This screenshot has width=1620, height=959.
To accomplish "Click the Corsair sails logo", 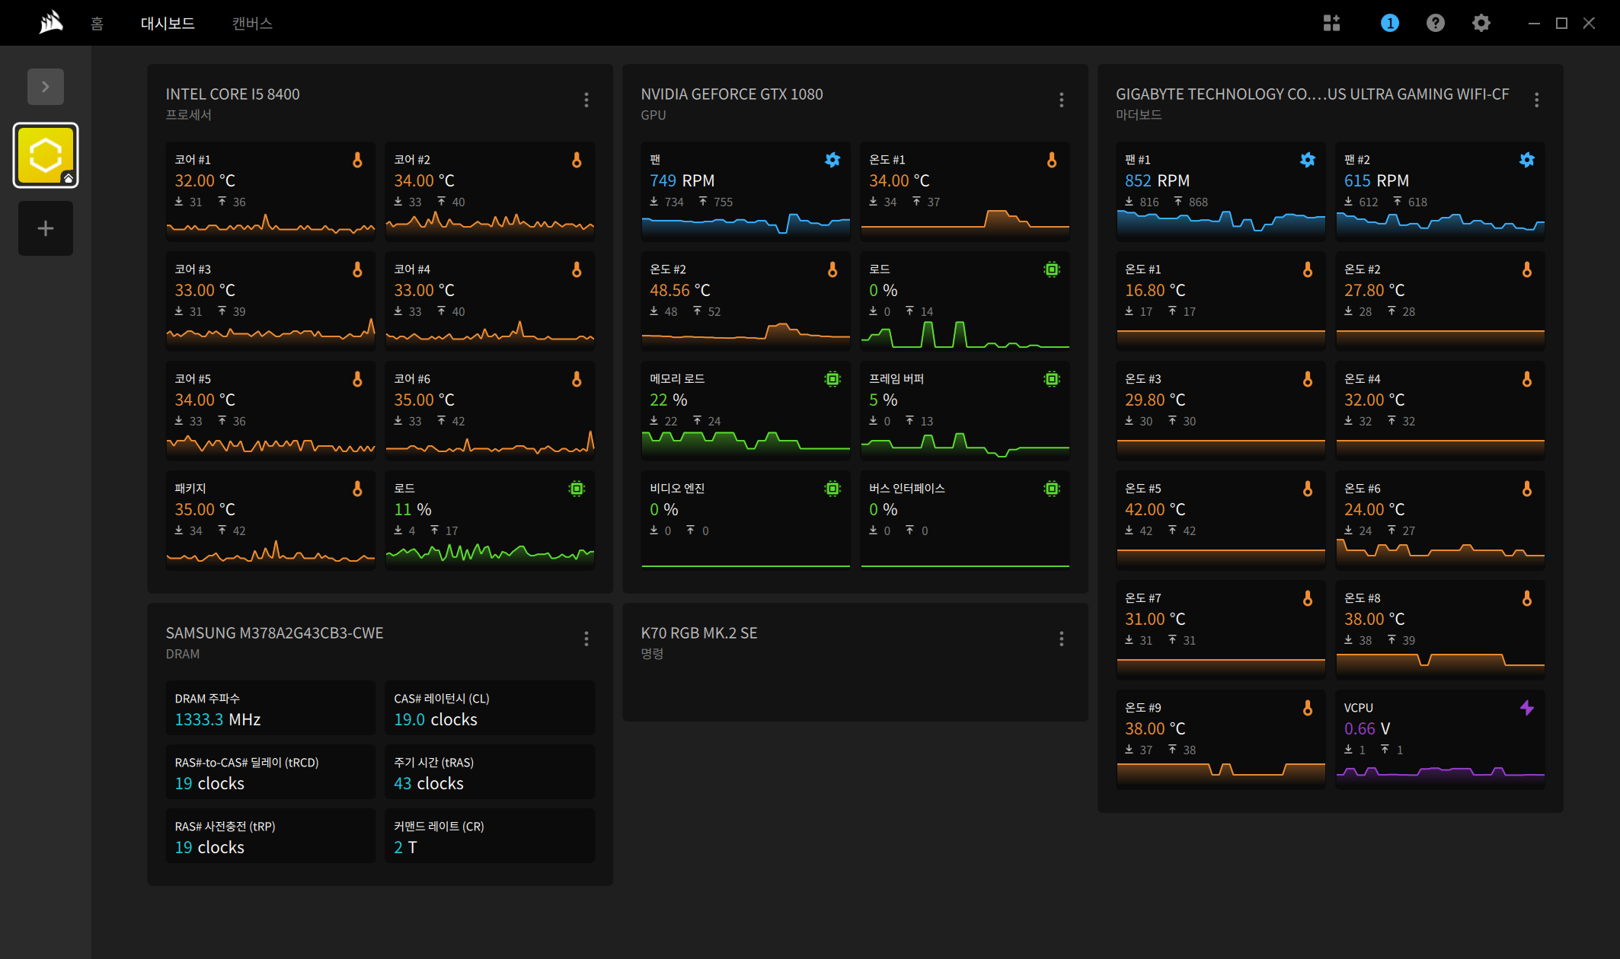I will pyautogui.click(x=50, y=23).
